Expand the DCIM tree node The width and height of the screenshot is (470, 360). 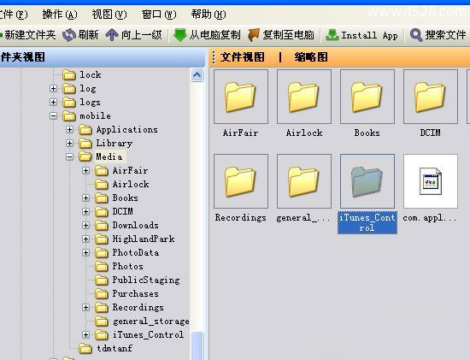tap(85, 211)
